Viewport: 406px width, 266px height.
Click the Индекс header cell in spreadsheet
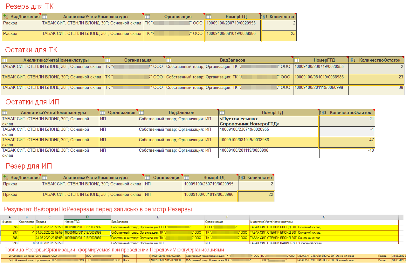[x=9, y=222]
